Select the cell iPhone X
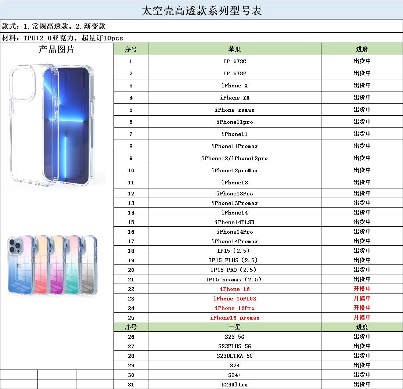The width and height of the screenshot is (403, 389). (235, 85)
